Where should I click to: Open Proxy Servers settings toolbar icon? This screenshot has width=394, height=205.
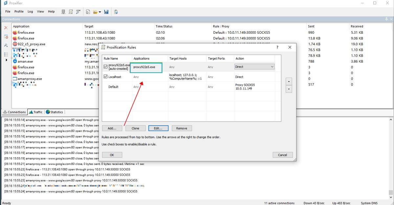63,12
